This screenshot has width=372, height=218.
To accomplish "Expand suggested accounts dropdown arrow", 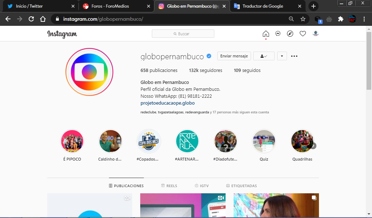I will [x=282, y=56].
